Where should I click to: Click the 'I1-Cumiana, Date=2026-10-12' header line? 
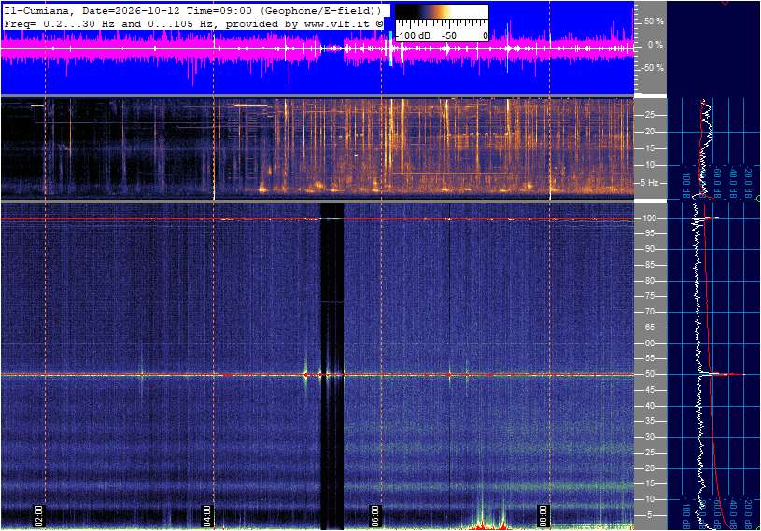192,10
